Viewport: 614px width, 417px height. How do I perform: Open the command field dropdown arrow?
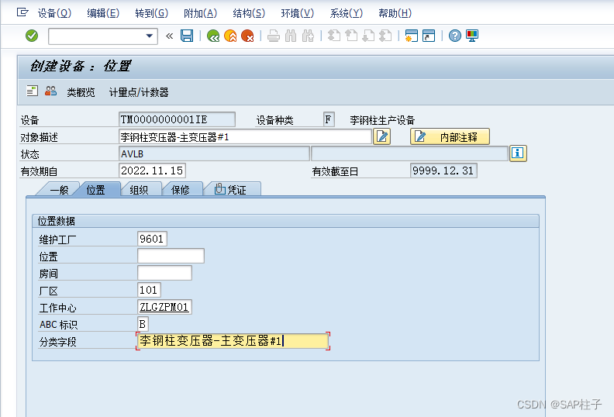(x=149, y=36)
